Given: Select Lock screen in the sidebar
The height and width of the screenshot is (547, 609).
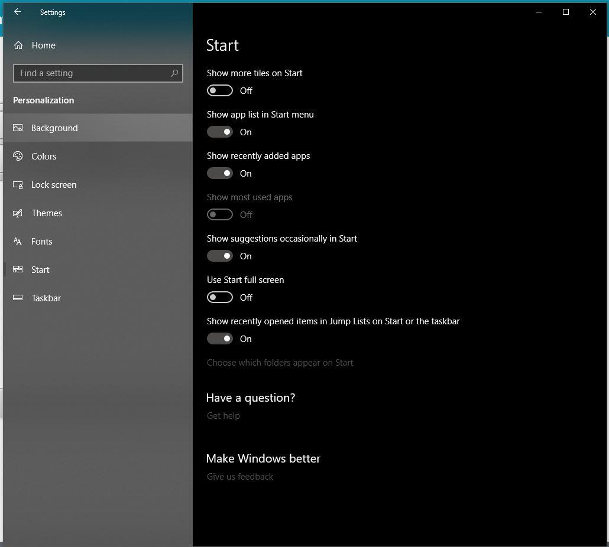Looking at the screenshot, I should click(x=98, y=185).
